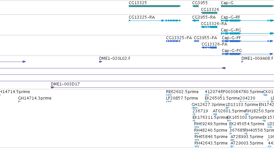274x148 pixels.
Task: Open the LP20857.5prime EST label
Action: [182, 98]
